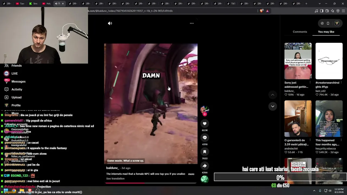Open options for the 'This happened four months' card
Screen dimensions: 347x195
click(341, 140)
